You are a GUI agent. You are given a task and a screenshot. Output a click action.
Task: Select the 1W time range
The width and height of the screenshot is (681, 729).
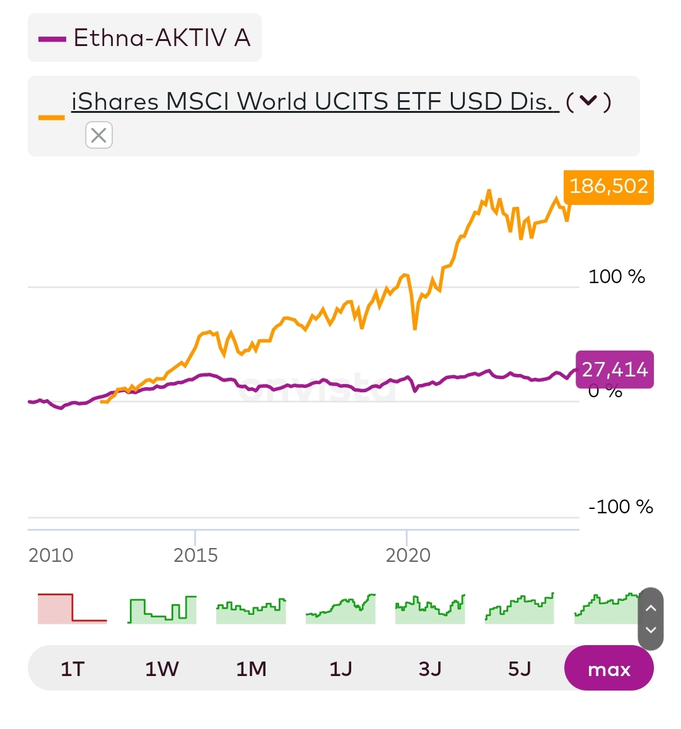pos(162,668)
